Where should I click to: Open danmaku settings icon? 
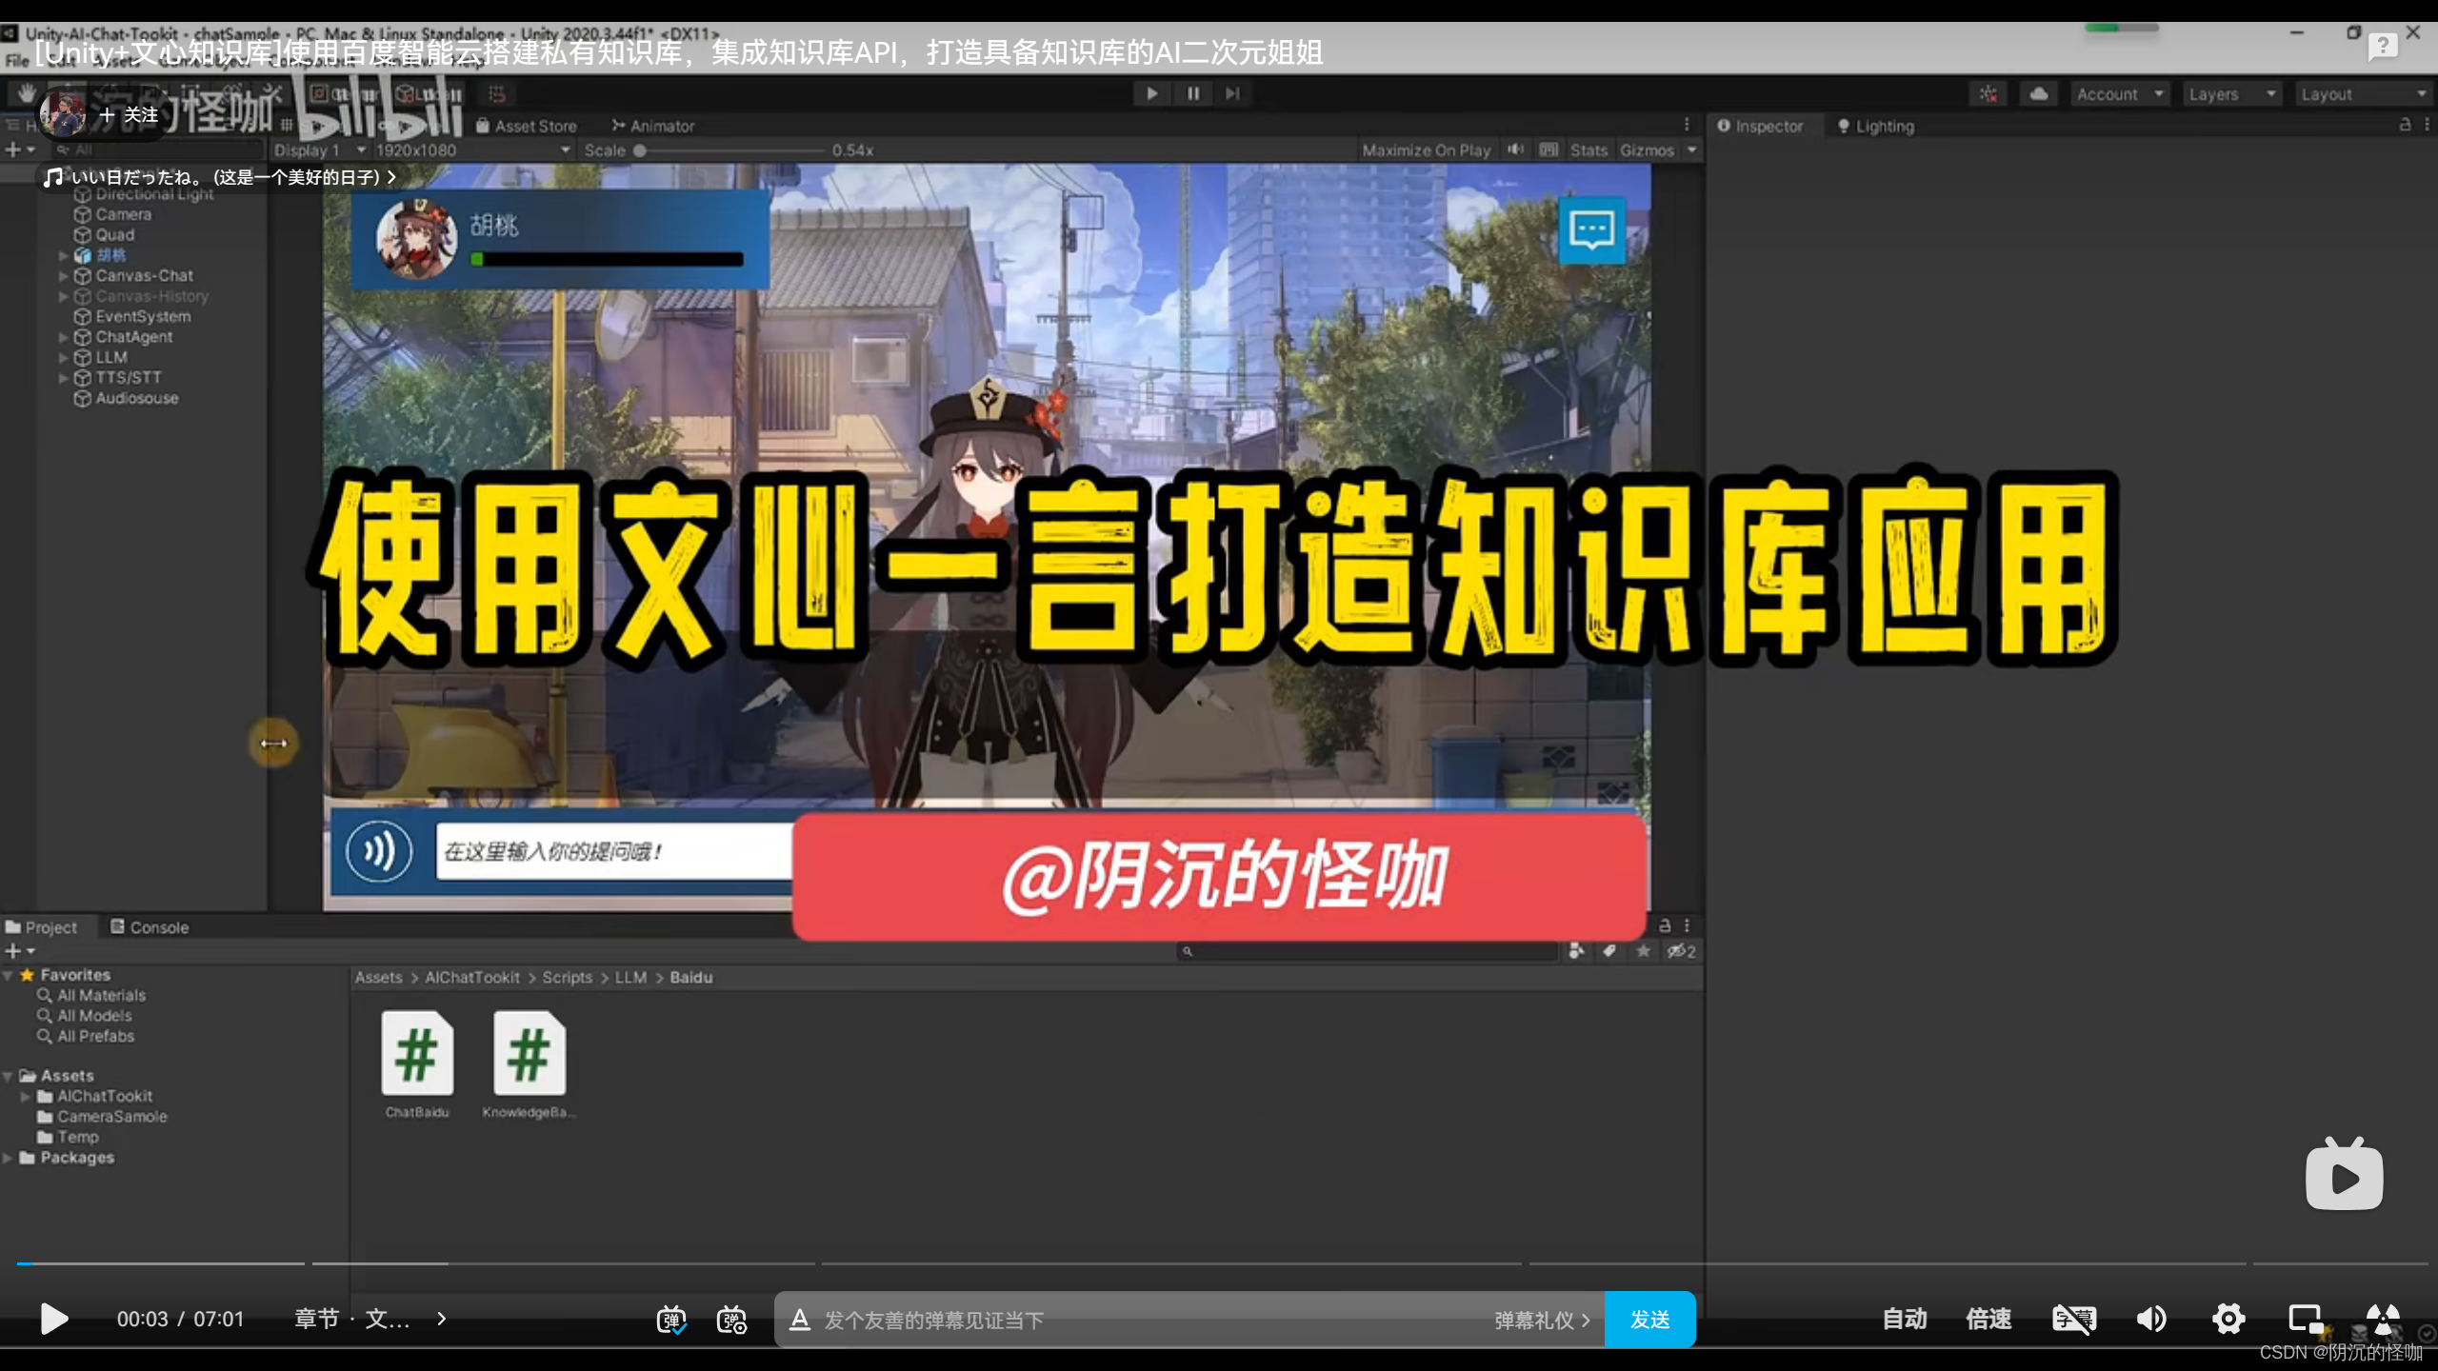tap(731, 1320)
